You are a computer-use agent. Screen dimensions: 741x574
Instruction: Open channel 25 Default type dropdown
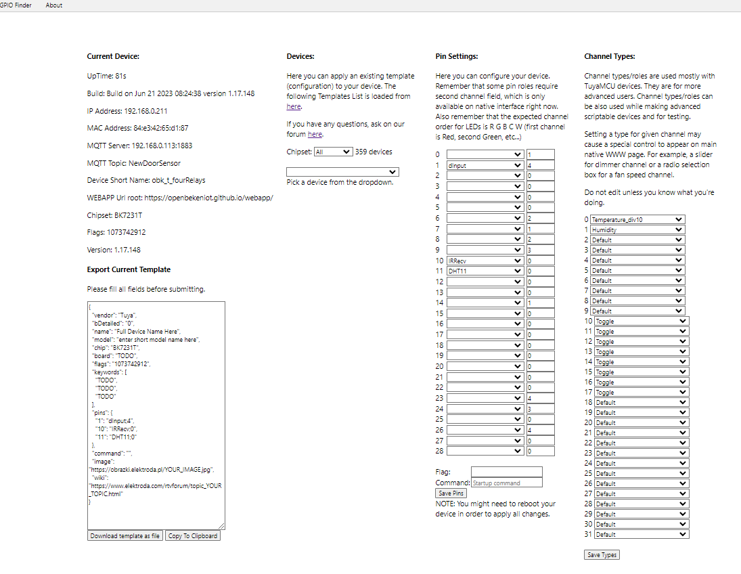[642, 473]
